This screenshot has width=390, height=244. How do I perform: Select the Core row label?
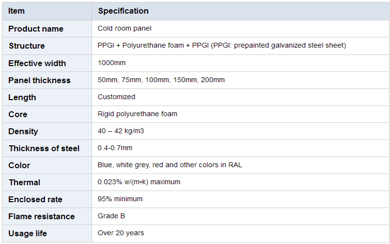(x=18, y=114)
